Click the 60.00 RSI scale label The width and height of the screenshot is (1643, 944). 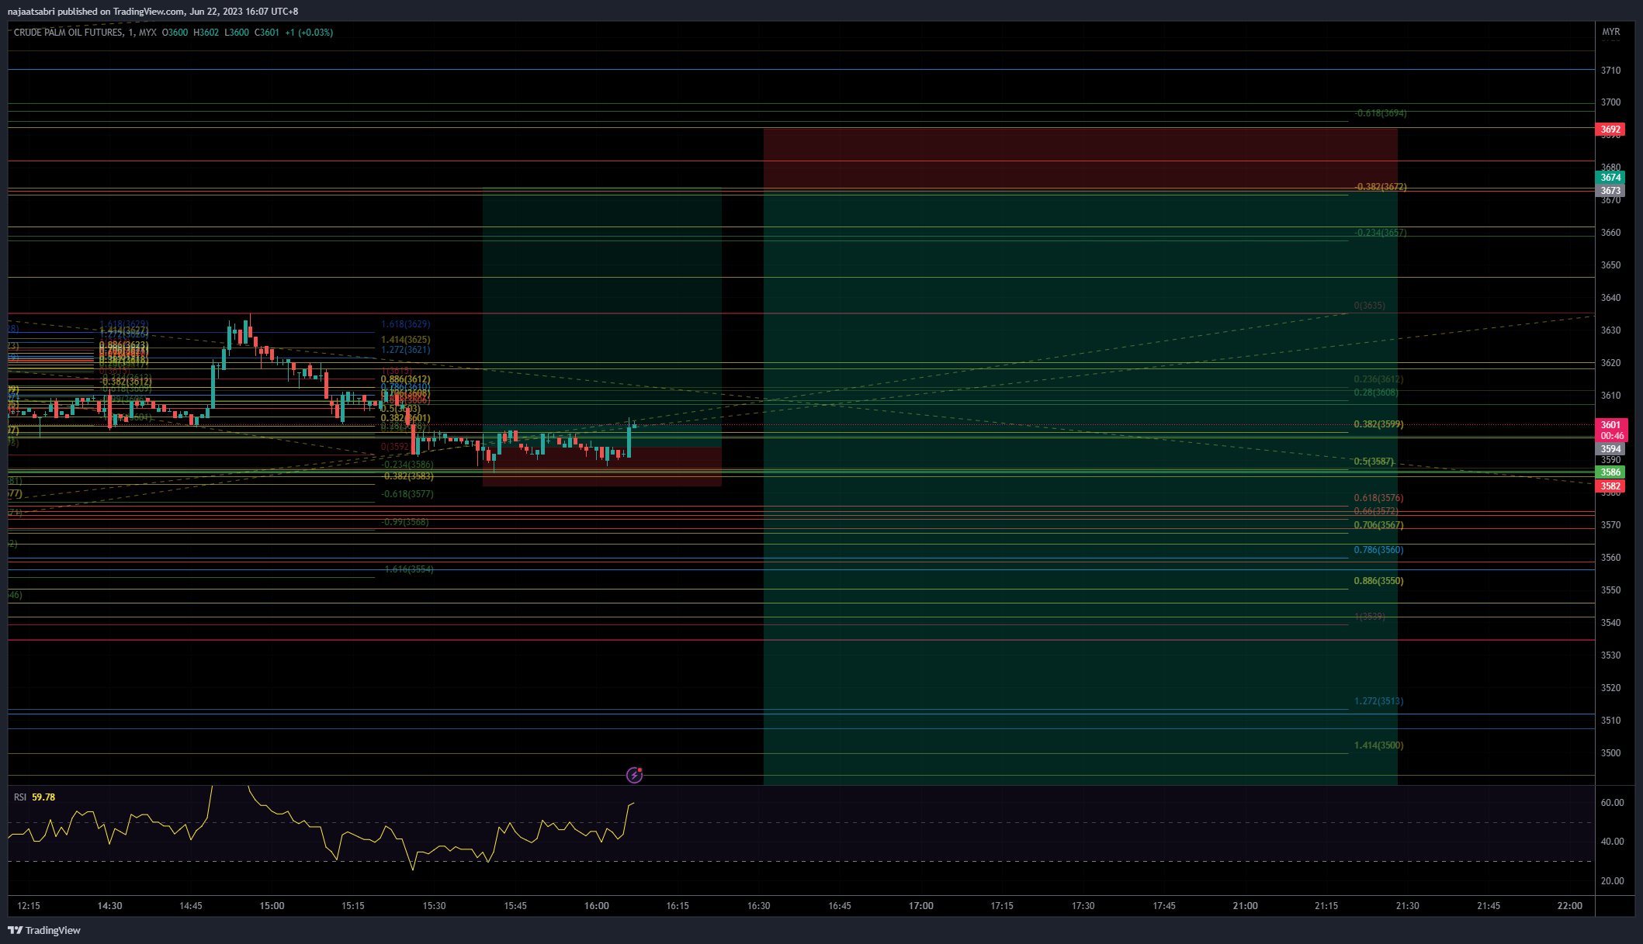(1613, 803)
